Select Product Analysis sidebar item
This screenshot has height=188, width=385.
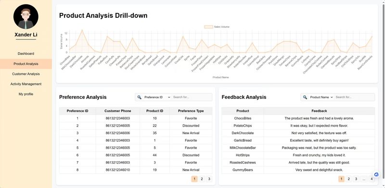coord(26,64)
